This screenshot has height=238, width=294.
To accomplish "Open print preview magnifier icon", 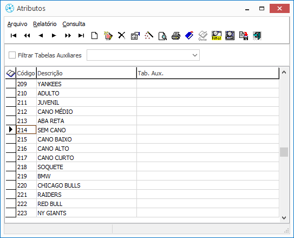I will point(162,36).
